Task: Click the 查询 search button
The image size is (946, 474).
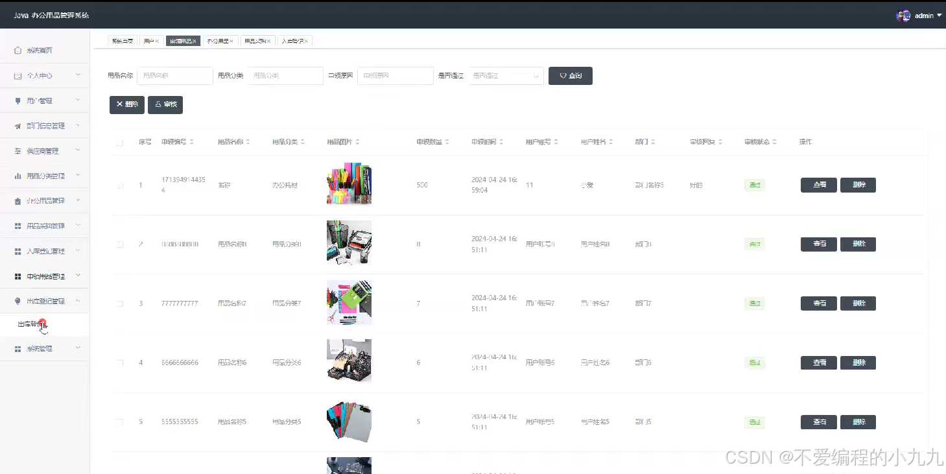Action: tap(571, 76)
